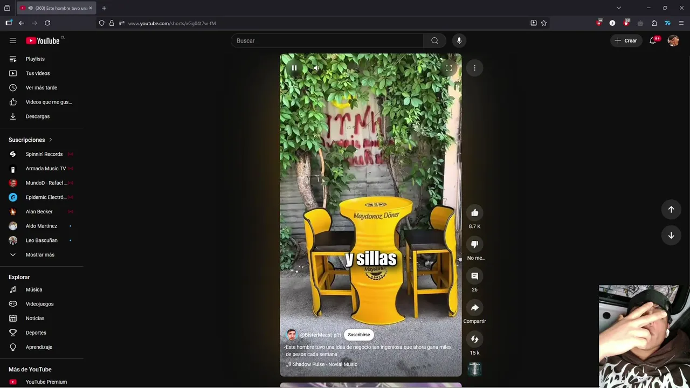The width and height of the screenshot is (690, 388).
Task: Go to next Short with down arrow
Action: point(671,235)
